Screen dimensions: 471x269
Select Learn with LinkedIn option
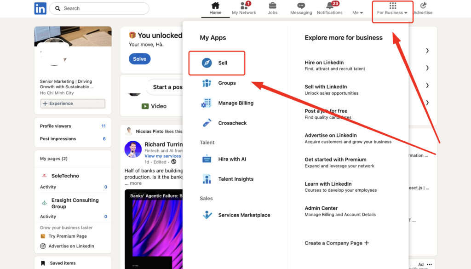tap(341, 187)
